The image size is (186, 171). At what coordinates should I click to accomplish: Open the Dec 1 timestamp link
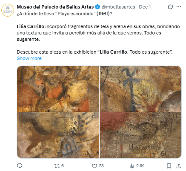[x=145, y=7]
